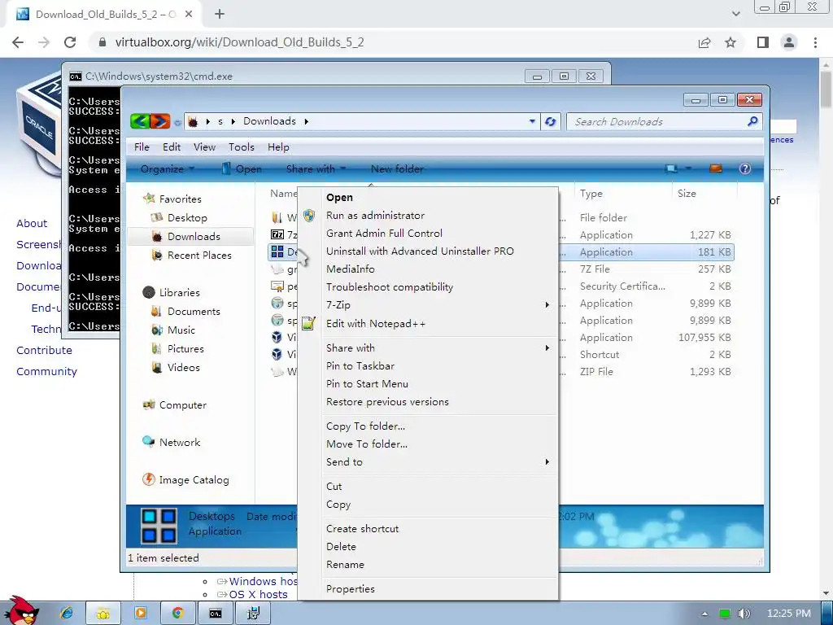Screen dimensions: 833x625
Task: Click the New folder button
Action: pos(397,169)
